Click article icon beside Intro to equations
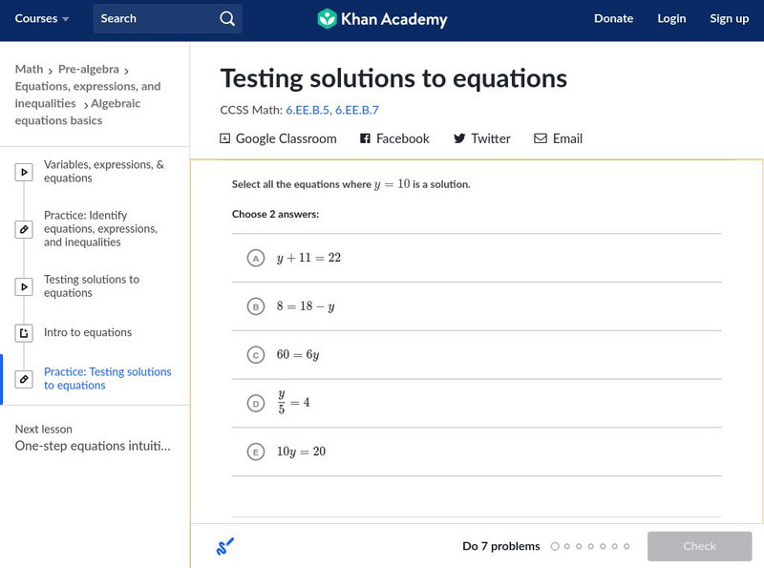Viewport: 764px width, 568px height. point(24,333)
